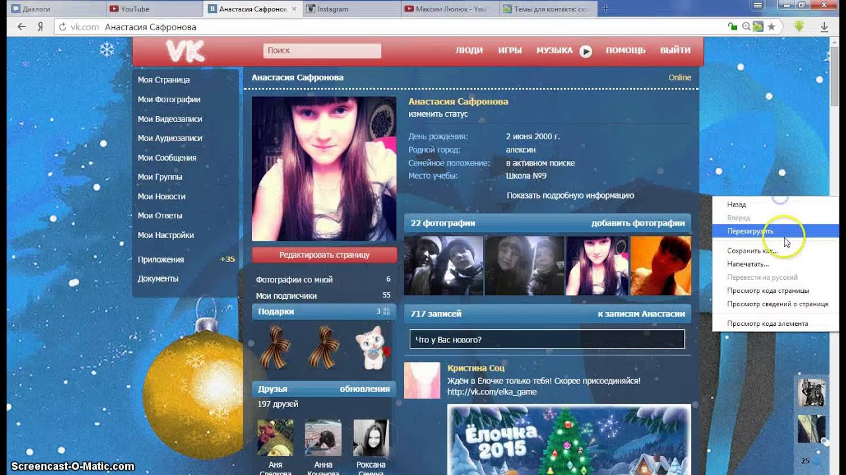The image size is (846, 475).
Task: Open МУЗЫКА in VK header
Action: (x=554, y=50)
